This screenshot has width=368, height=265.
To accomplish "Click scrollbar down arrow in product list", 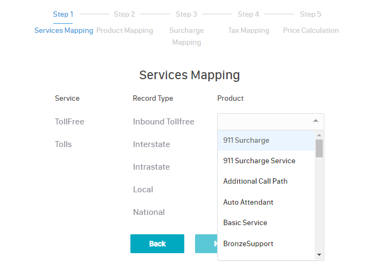I will 319,255.
